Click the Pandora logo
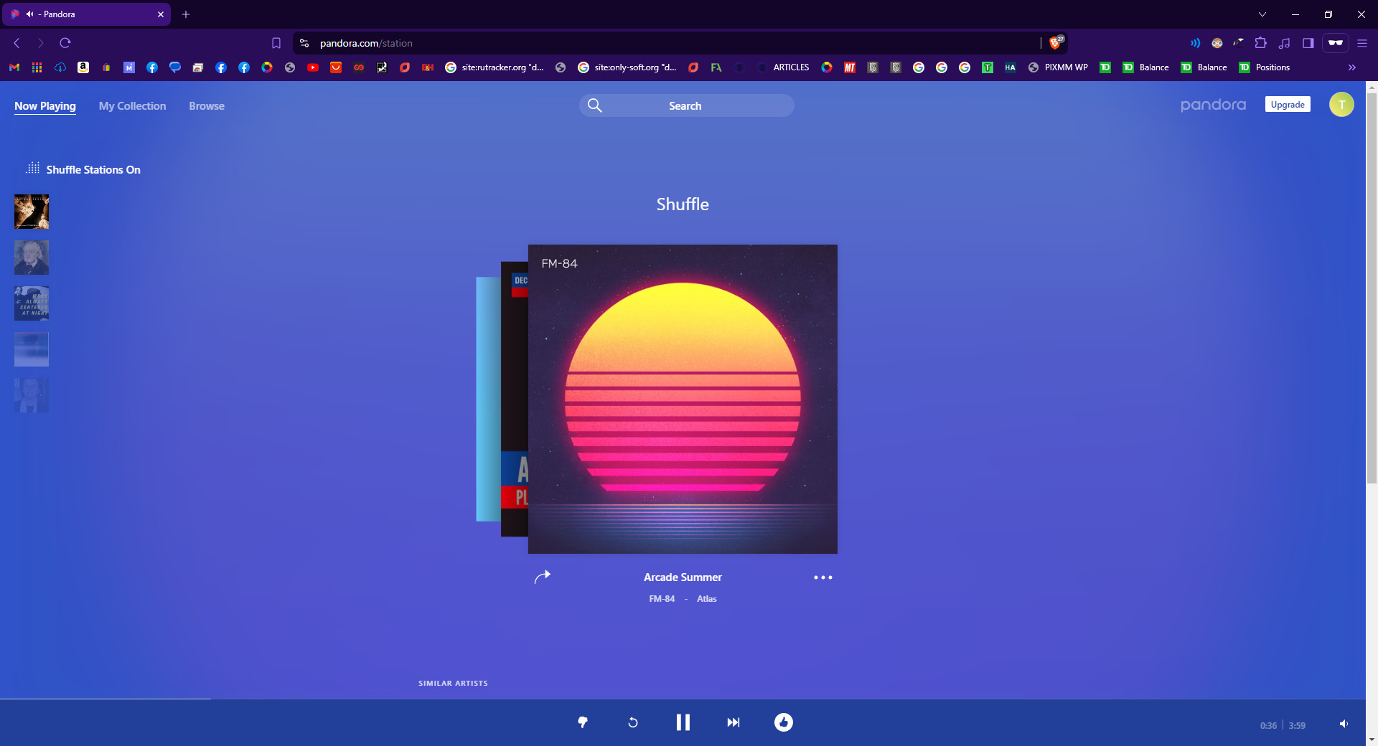Image resolution: width=1378 pixels, height=746 pixels. click(x=1213, y=105)
